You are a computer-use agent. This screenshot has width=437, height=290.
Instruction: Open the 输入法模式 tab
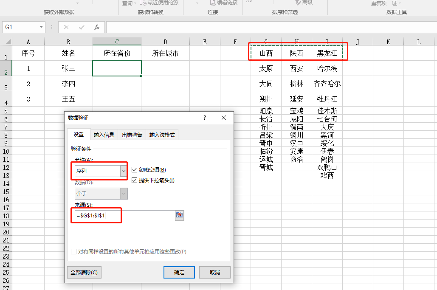click(162, 135)
